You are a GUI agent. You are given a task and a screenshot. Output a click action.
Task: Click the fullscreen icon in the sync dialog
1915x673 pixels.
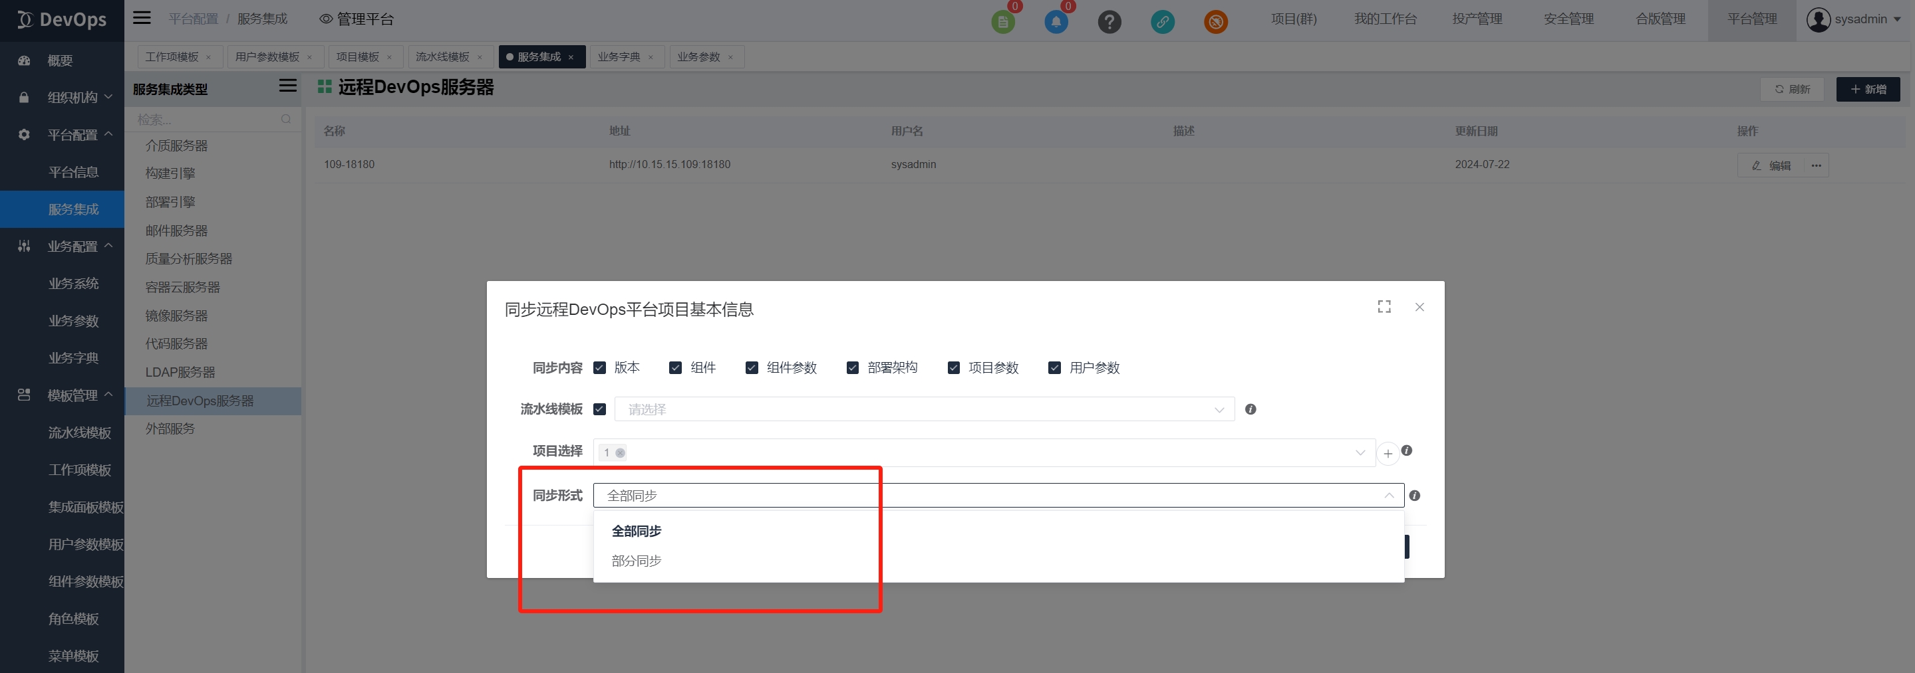tap(1384, 307)
